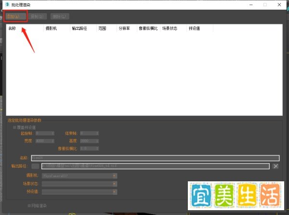
Task: Clear output path with the X icon
Action: 276,166
